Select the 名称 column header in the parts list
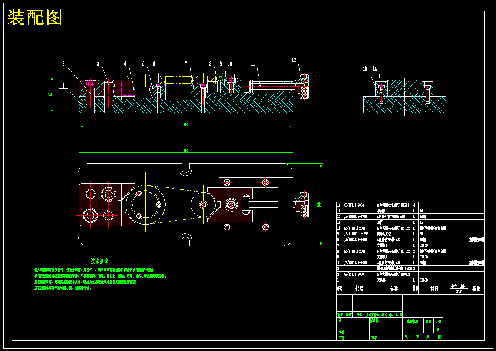The image size is (496, 351). click(x=394, y=289)
